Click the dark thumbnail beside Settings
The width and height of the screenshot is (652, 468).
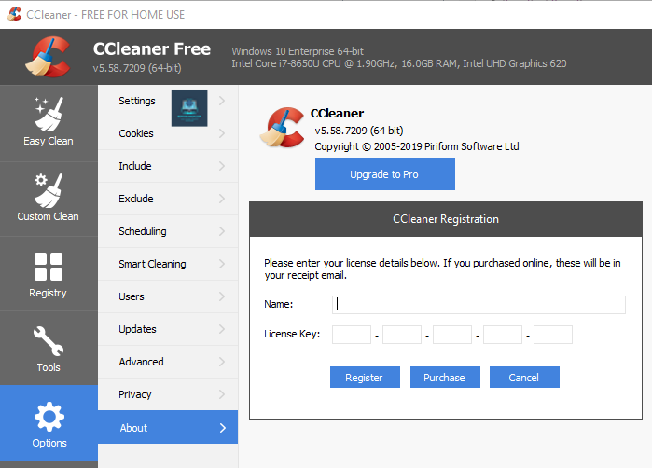[189, 108]
